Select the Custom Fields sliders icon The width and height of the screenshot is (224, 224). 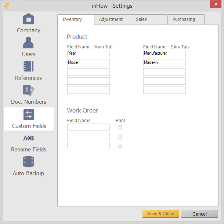point(29,115)
